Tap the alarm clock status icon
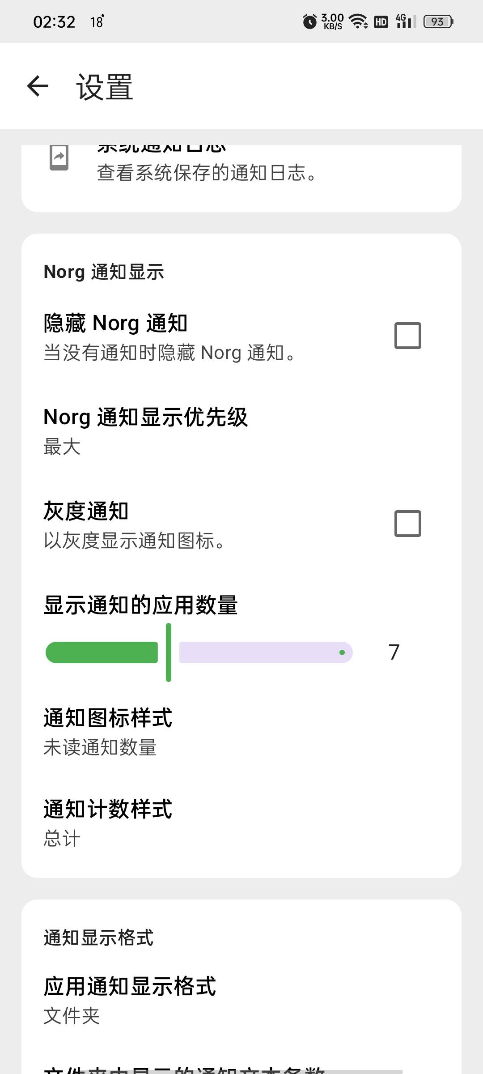This screenshot has width=483, height=1074. pos(309,21)
